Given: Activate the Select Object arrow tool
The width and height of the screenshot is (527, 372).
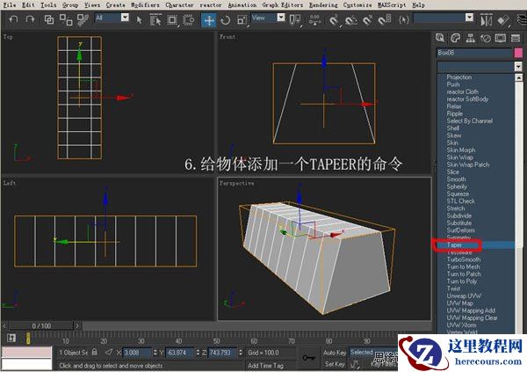Looking at the screenshot, I should click(139, 20).
